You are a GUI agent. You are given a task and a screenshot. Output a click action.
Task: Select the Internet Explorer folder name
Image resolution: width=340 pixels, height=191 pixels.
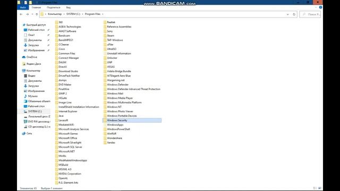(68, 111)
